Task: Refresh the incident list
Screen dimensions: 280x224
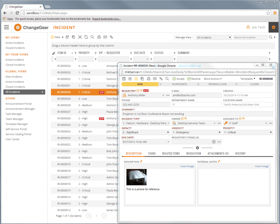Action: 86,37
